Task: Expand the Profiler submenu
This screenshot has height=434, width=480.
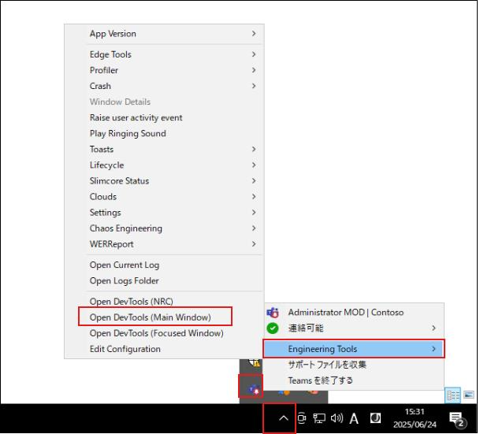Action: (x=165, y=70)
